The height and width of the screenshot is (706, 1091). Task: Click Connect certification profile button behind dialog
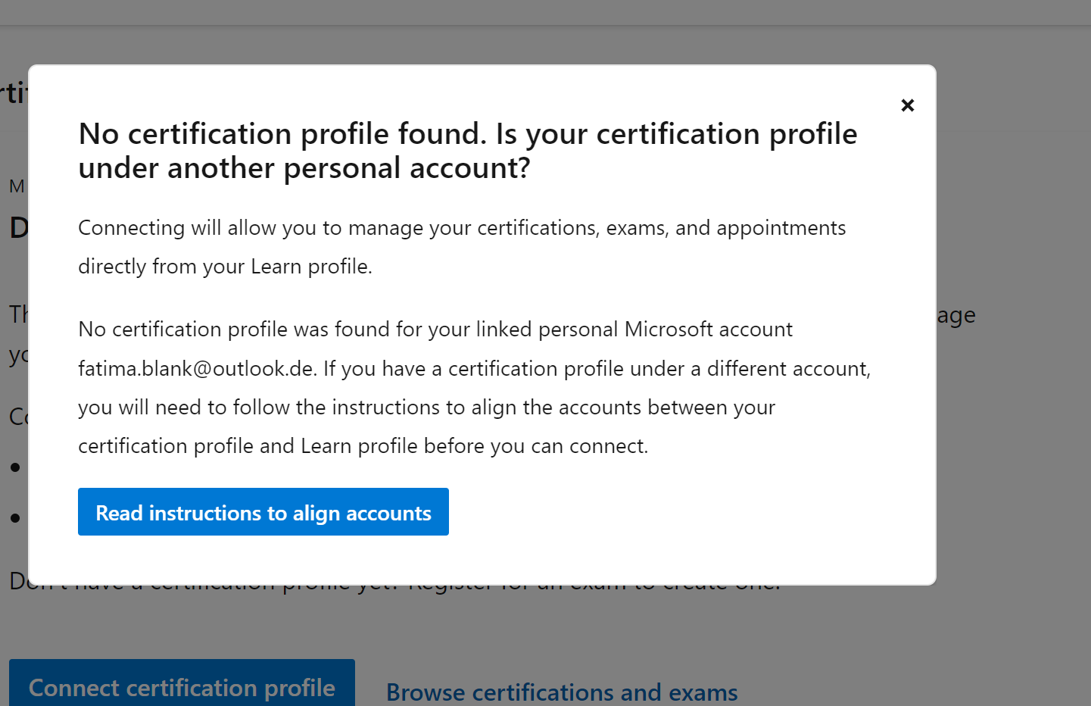(182, 683)
